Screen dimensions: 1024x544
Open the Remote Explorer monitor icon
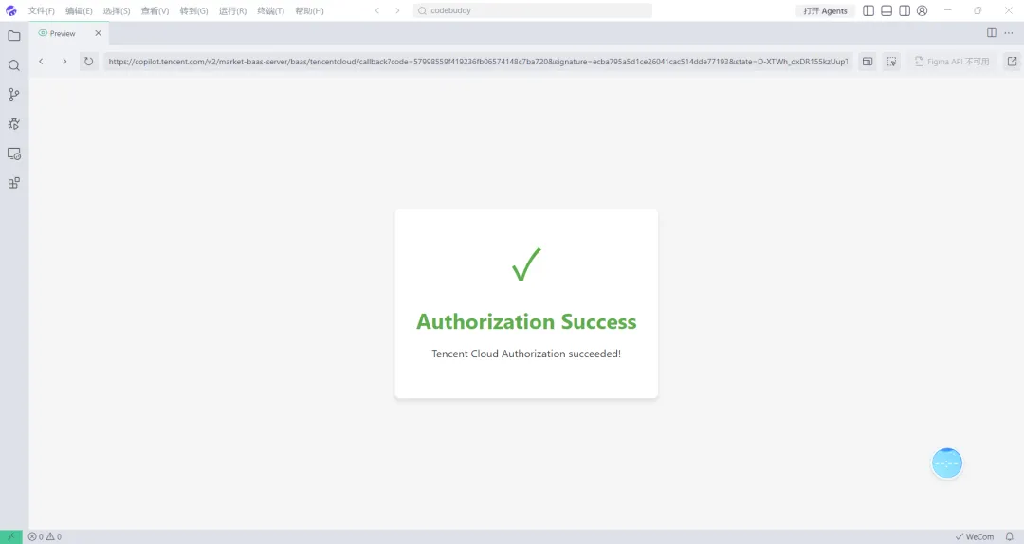click(x=13, y=154)
